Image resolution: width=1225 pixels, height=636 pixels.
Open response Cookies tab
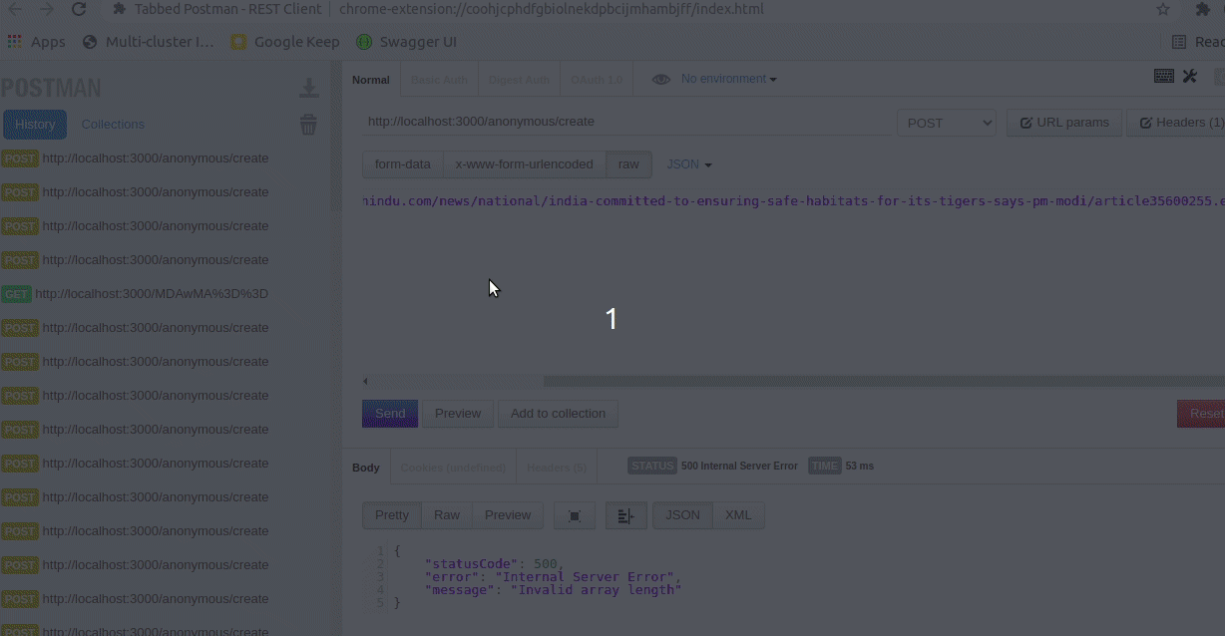453,468
